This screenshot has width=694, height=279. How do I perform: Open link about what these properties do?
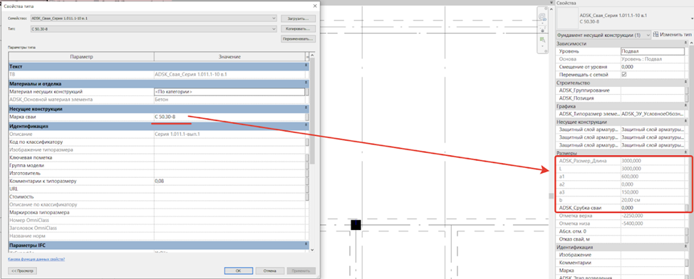tap(36, 259)
